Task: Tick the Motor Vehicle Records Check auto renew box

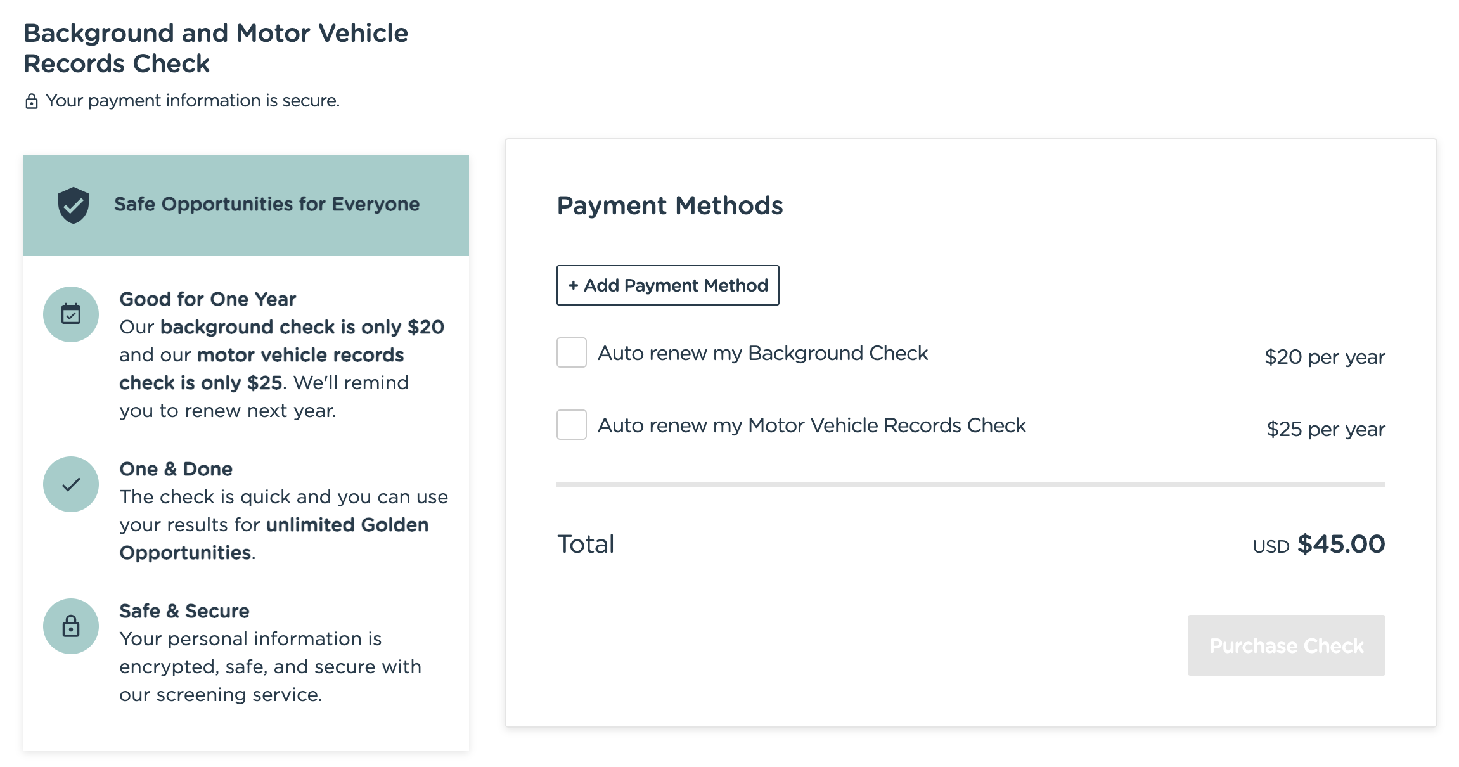Action: click(572, 425)
